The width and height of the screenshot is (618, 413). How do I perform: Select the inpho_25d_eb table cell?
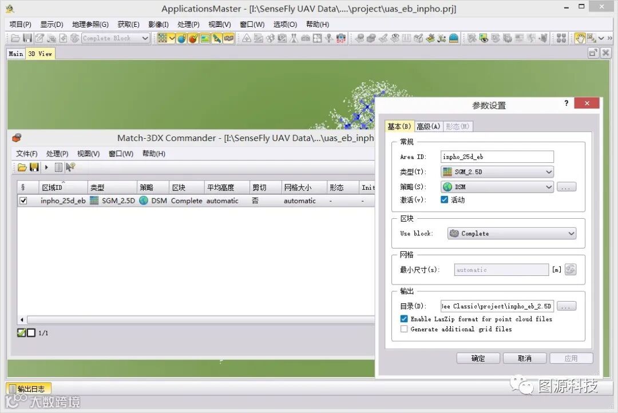[x=63, y=201]
